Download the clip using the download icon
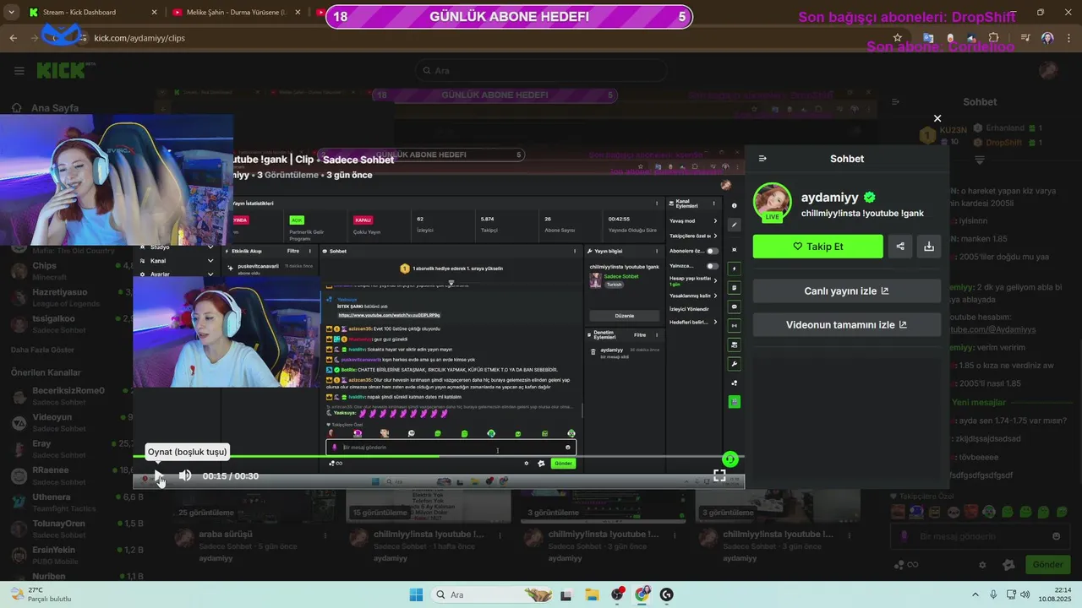This screenshot has width=1082, height=608. point(929,247)
